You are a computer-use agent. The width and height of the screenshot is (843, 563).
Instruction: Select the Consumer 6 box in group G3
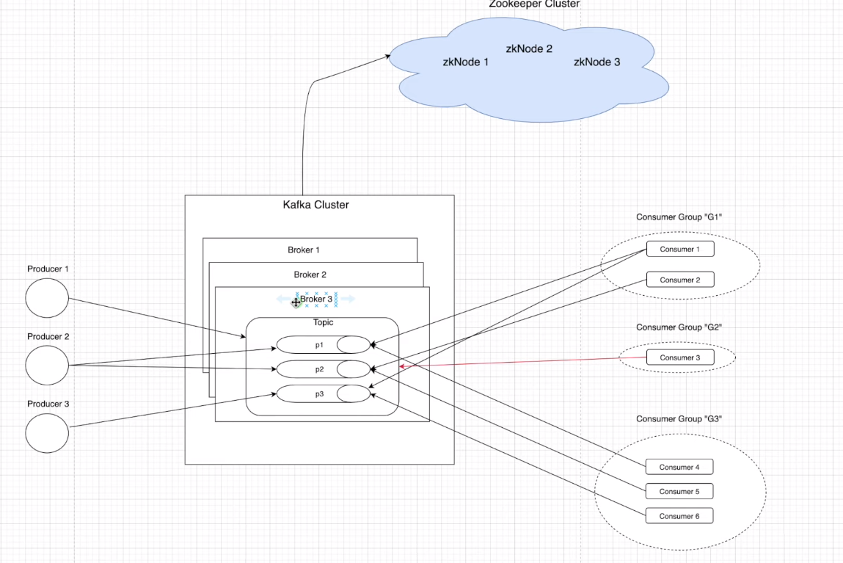point(679,516)
